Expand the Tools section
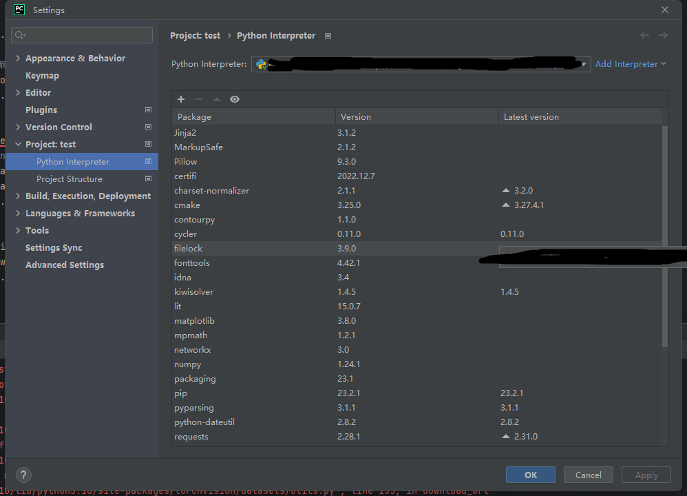Image resolution: width=687 pixels, height=496 pixels. tap(18, 230)
